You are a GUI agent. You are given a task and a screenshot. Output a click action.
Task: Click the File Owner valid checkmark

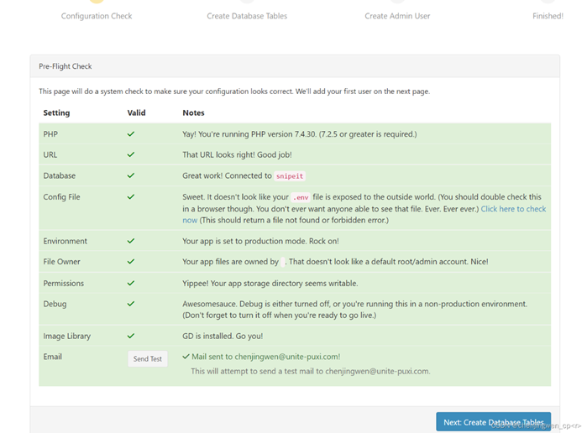tap(131, 263)
